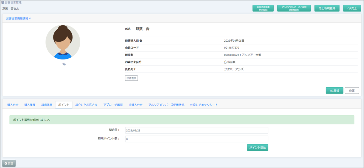Viewport: 364px width, 168px height.
Task: Collapse the お客さま情報詳細 section header
Action: pyautogui.click(x=18, y=18)
